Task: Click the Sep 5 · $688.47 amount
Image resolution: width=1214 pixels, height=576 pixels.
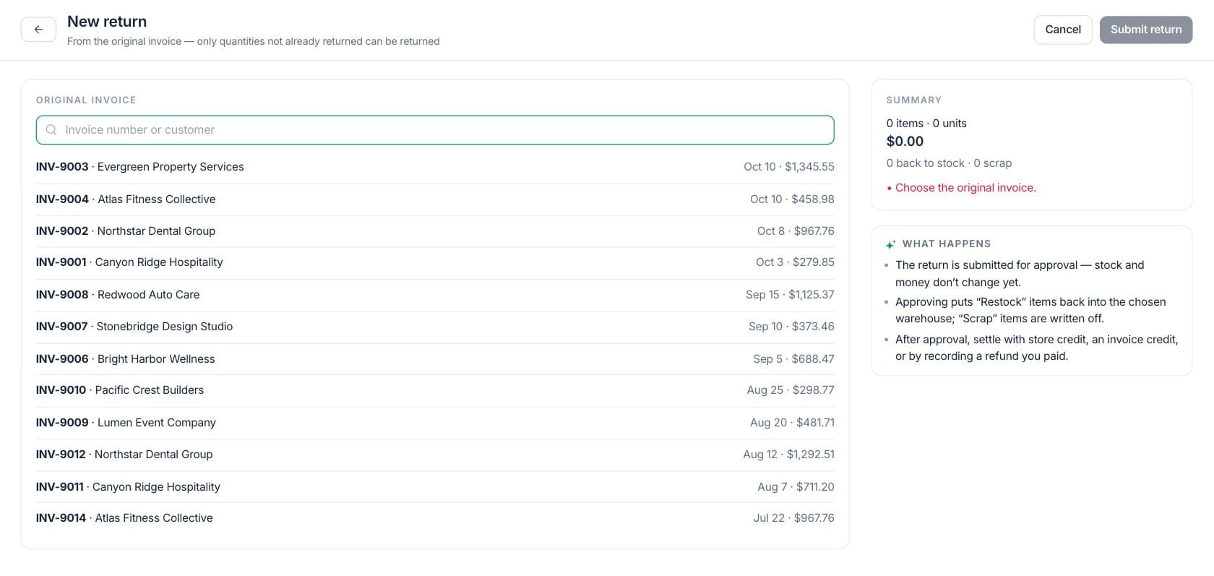Action: 793,359
